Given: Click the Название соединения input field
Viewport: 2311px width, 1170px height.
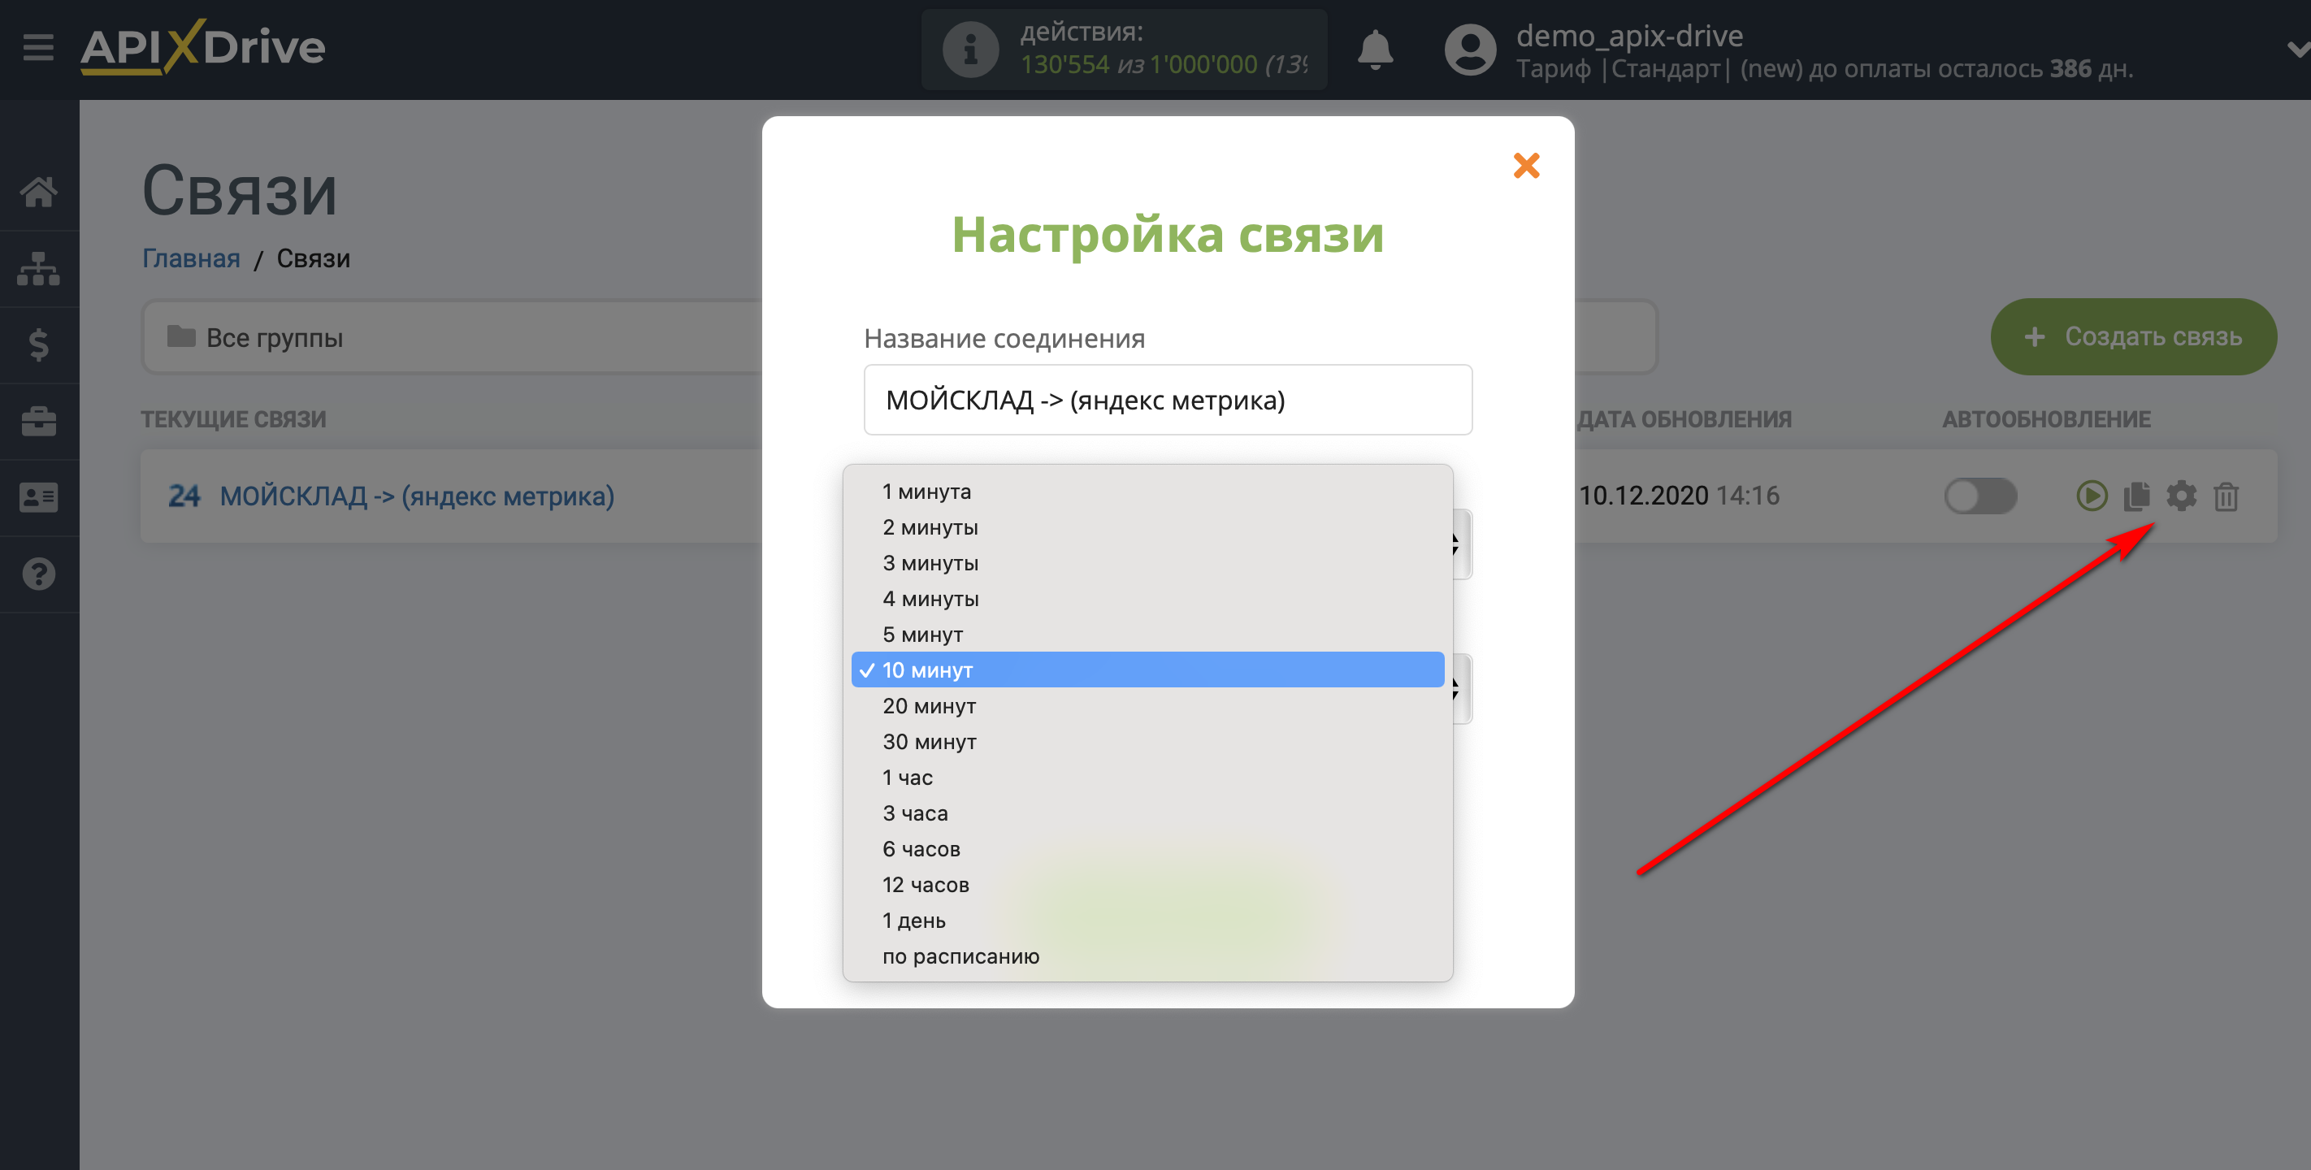Looking at the screenshot, I should coord(1167,401).
